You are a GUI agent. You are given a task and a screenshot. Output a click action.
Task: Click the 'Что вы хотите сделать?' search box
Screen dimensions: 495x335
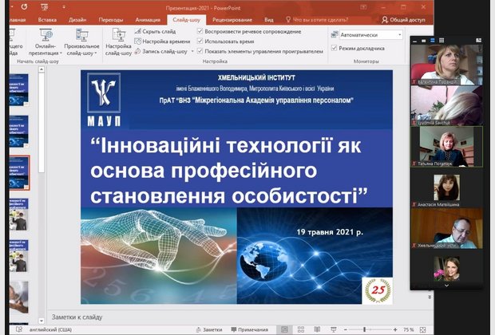coord(317,20)
